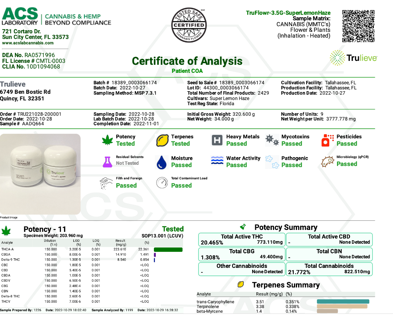Click the Initial Gross Weight 320.600 g text
The width and height of the screenshot is (393, 315).
tap(221, 114)
